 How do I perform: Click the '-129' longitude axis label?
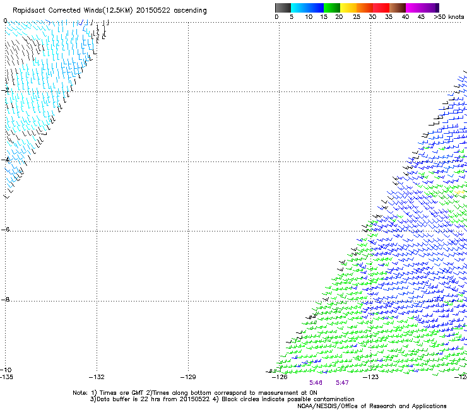[188, 377]
